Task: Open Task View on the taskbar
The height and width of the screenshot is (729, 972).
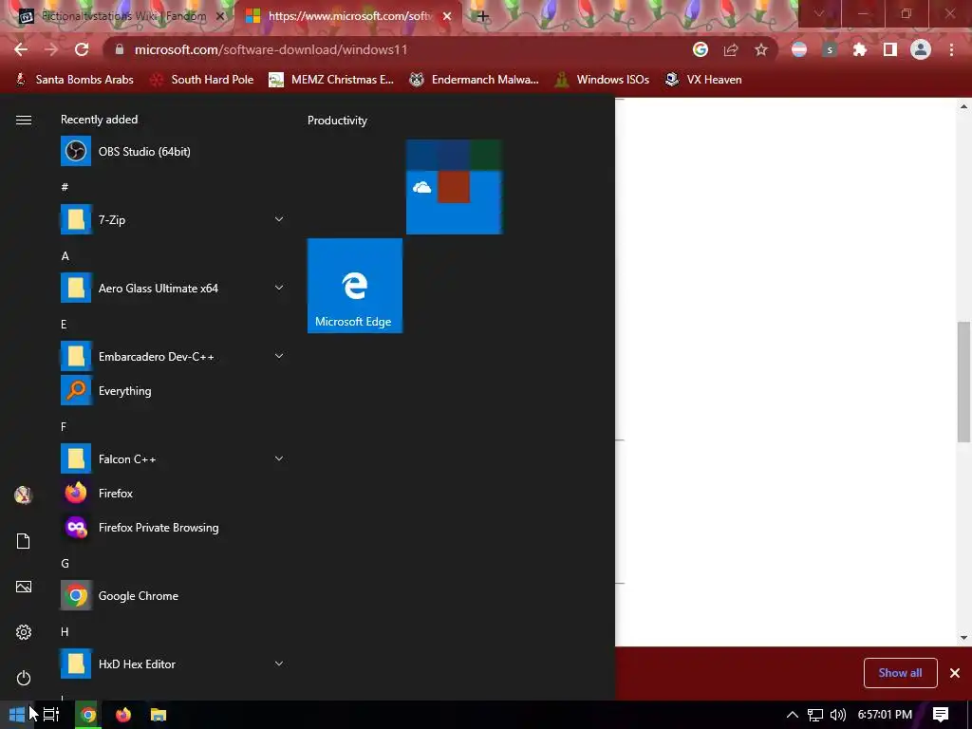Action: tap(51, 715)
